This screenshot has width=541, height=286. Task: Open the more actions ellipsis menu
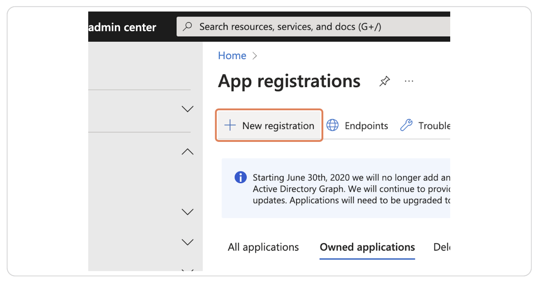(x=409, y=82)
